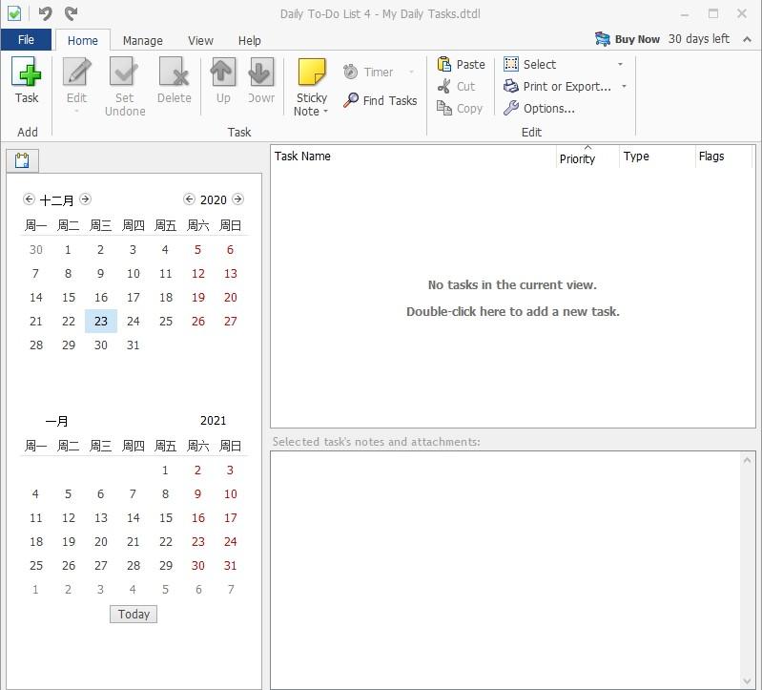Viewport: 762px width, 690px height.
Task: Select December 25 in the calendar
Action: [166, 321]
